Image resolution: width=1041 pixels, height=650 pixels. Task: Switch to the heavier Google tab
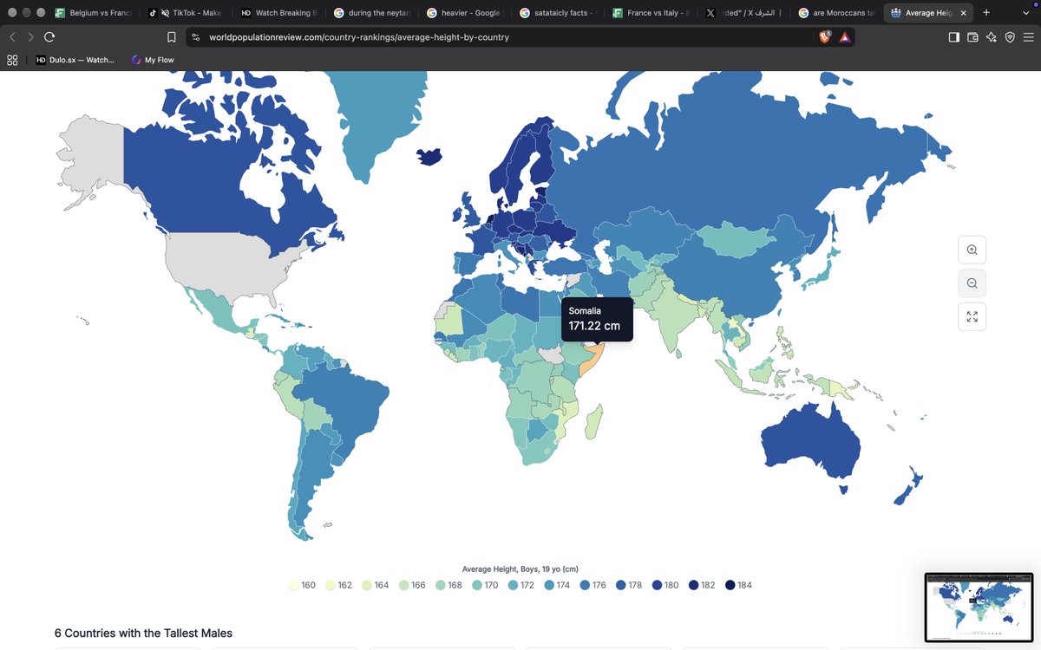467,13
